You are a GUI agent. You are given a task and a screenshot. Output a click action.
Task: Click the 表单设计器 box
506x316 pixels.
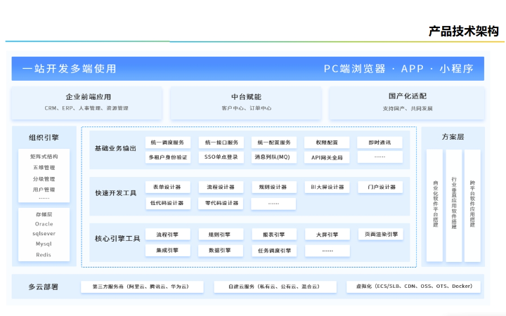click(167, 187)
